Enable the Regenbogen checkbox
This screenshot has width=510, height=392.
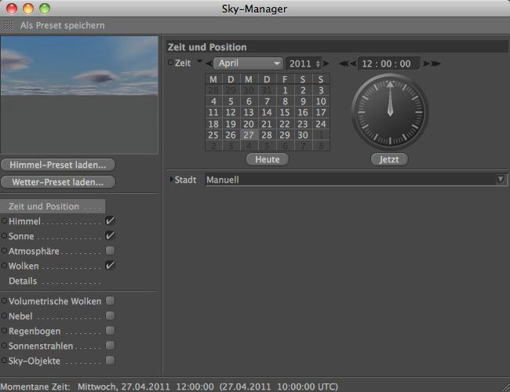click(111, 331)
